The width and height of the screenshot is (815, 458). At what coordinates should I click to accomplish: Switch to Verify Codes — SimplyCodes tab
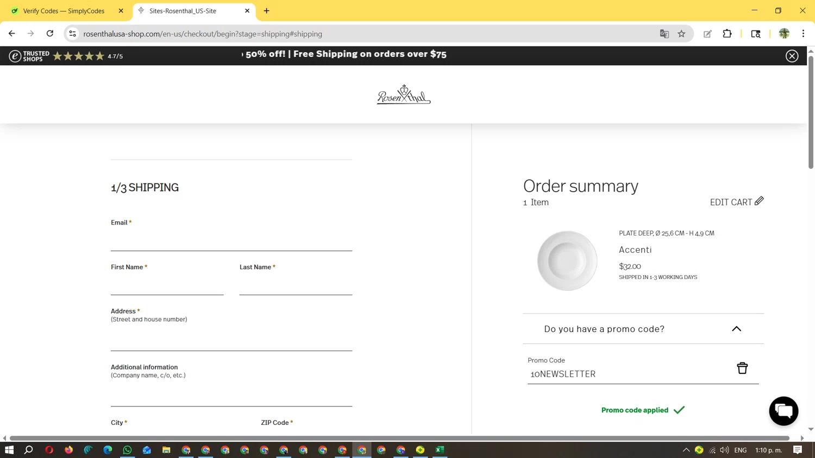[x=64, y=11]
